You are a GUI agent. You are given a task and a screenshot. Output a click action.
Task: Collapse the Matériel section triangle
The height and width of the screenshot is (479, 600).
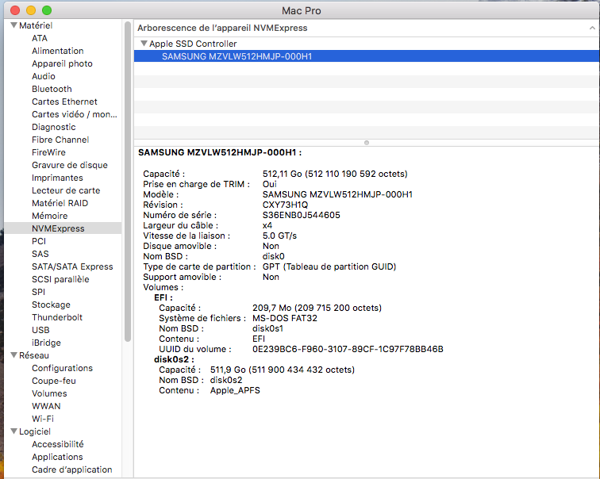click(x=13, y=25)
